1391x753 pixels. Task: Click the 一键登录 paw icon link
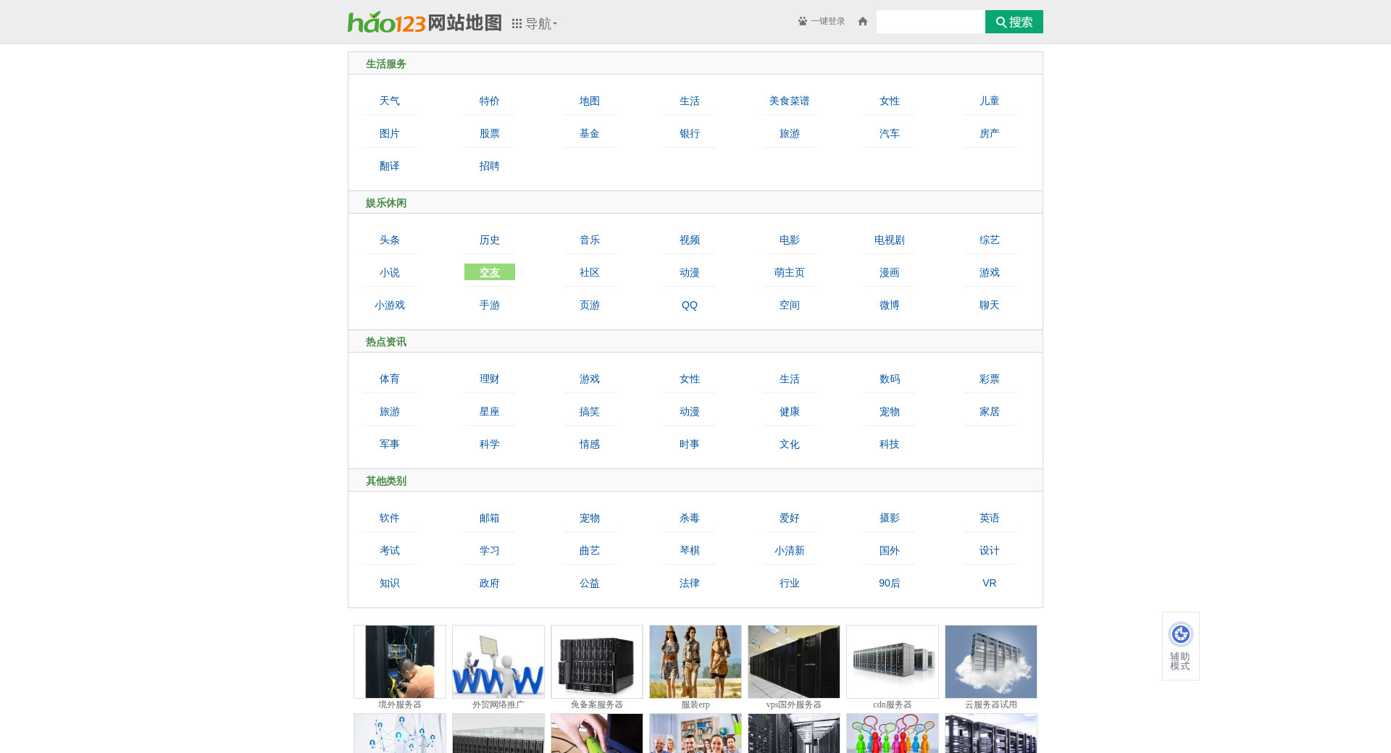(x=822, y=22)
